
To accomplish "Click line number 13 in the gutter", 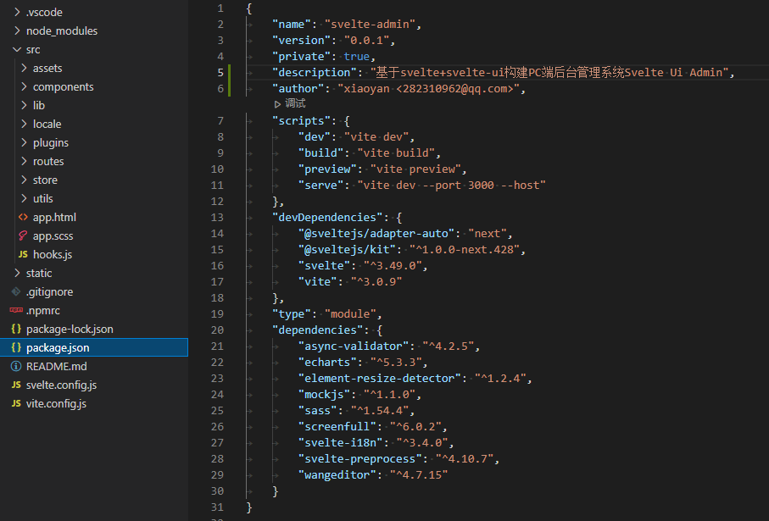I will click(217, 217).
